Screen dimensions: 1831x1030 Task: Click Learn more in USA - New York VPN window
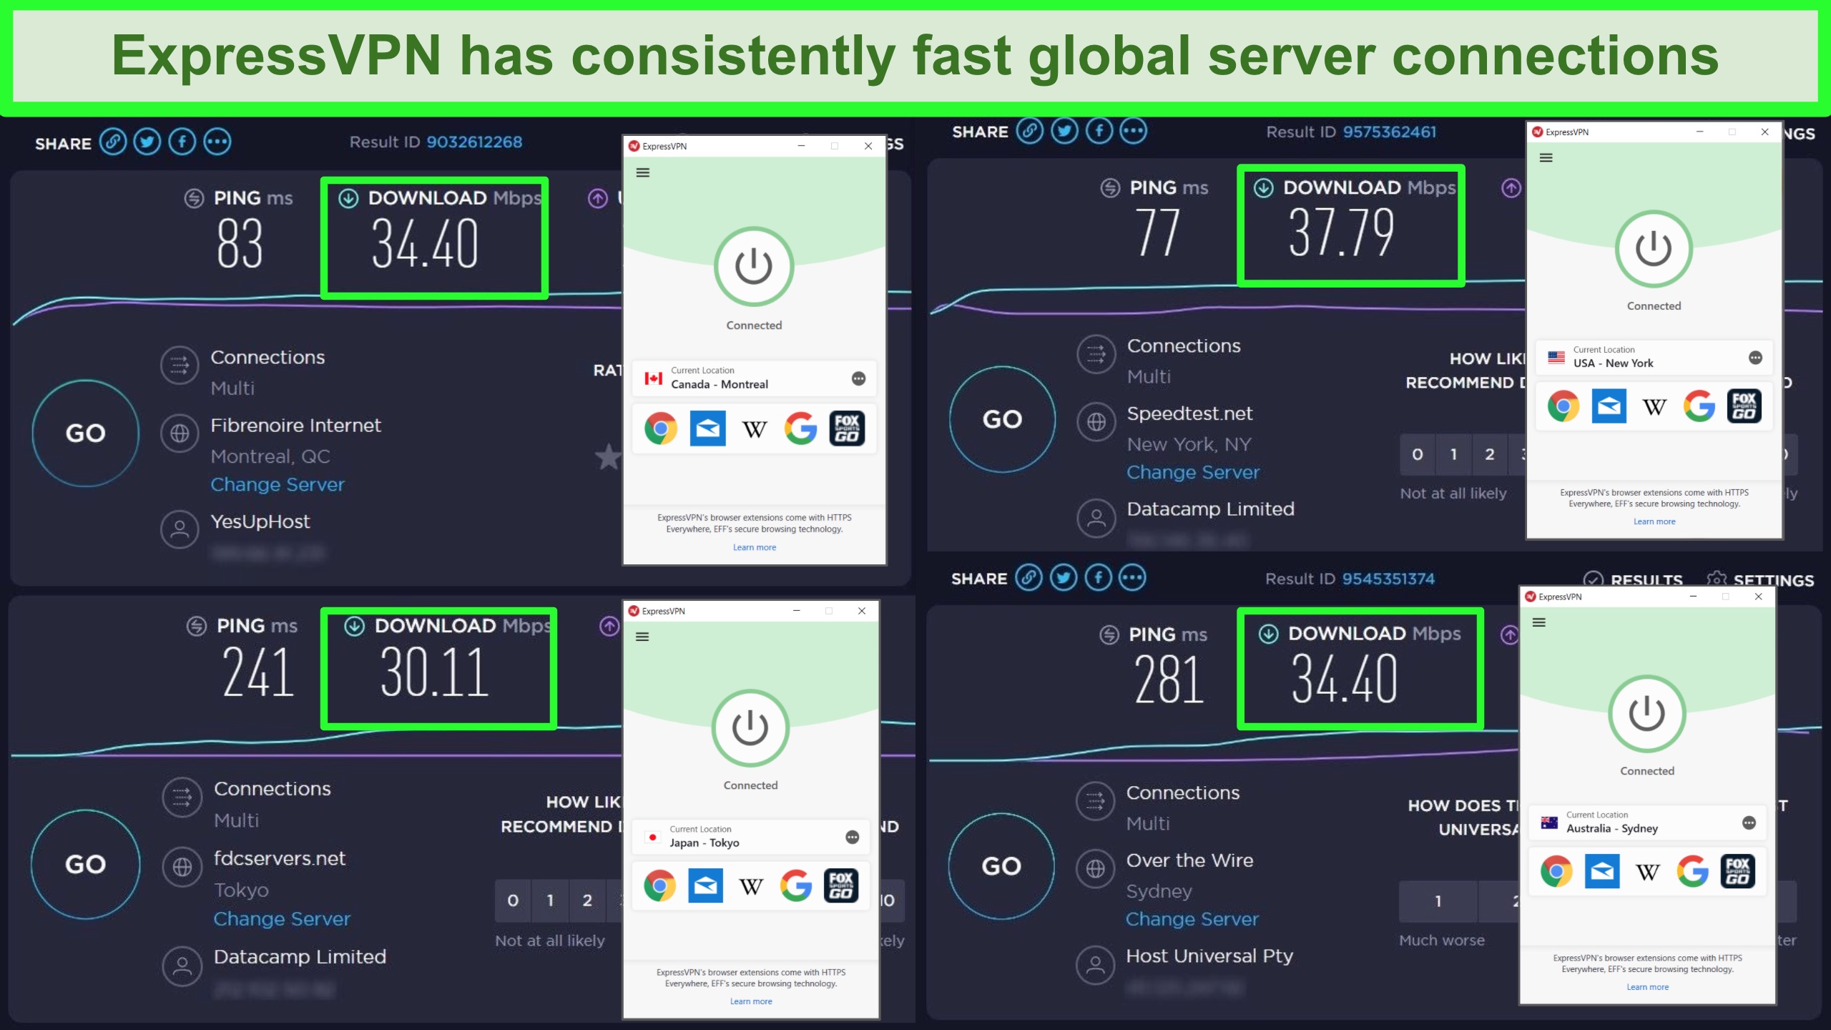pos(1654,521)
